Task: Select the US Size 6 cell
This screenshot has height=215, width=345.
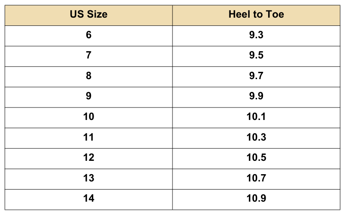Action: coord(88,35)
